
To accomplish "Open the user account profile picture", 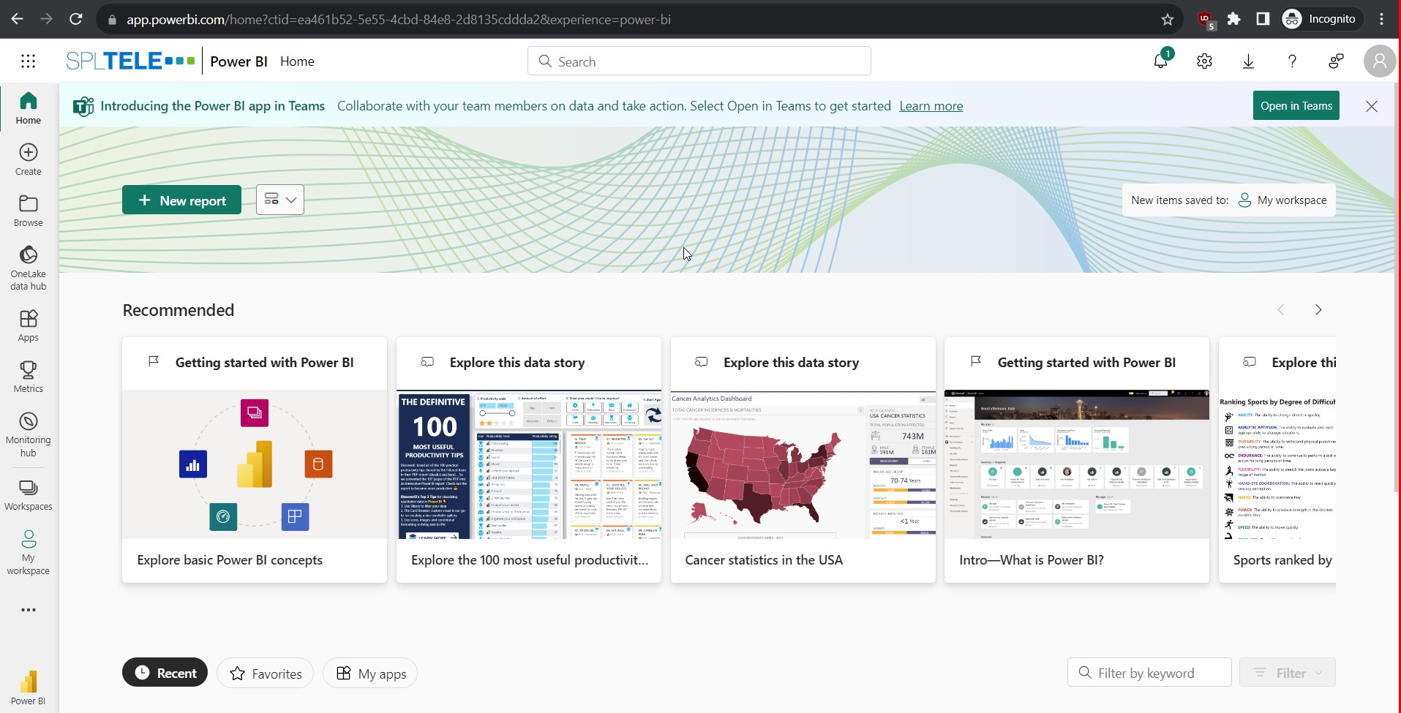I will [1380, 61].
